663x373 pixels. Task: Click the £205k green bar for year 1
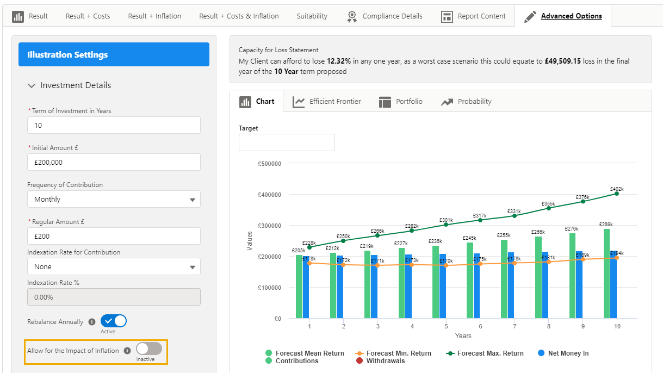(x=299, y=287)
